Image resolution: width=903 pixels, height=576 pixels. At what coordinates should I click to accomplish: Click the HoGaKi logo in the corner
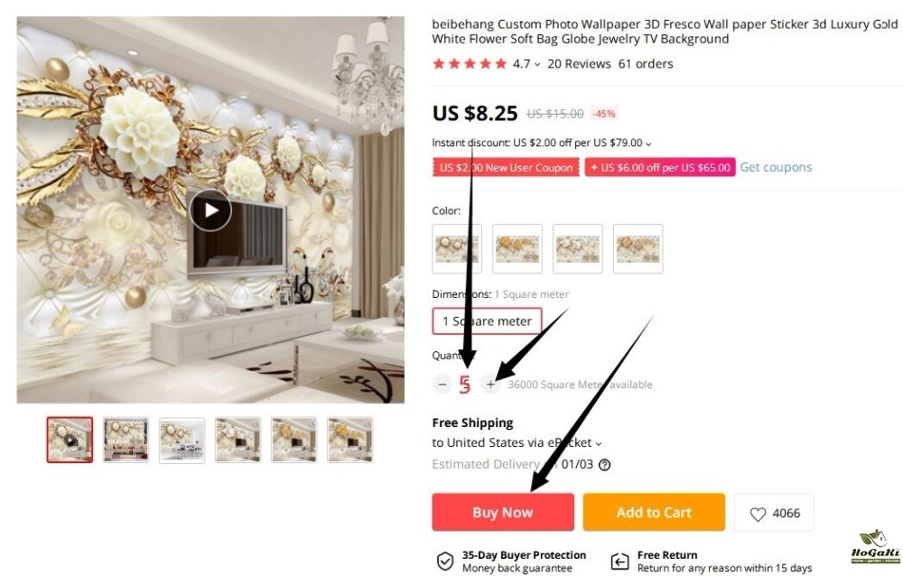click(875, 546)
